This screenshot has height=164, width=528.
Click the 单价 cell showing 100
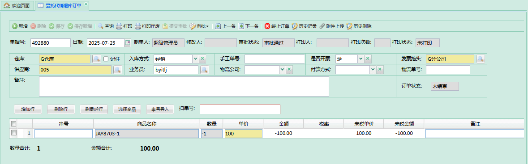(244, 134)
